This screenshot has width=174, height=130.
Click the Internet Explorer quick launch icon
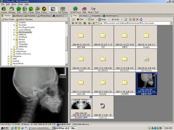pyautogui.click(x=22, y=128)
